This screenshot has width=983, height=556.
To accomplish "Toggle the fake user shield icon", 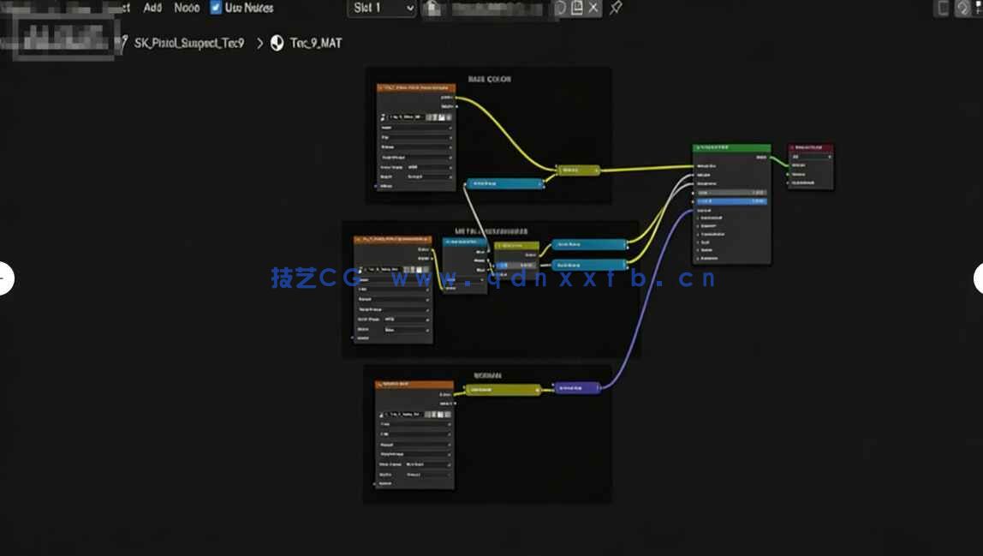I will click(x=561, y=9).
